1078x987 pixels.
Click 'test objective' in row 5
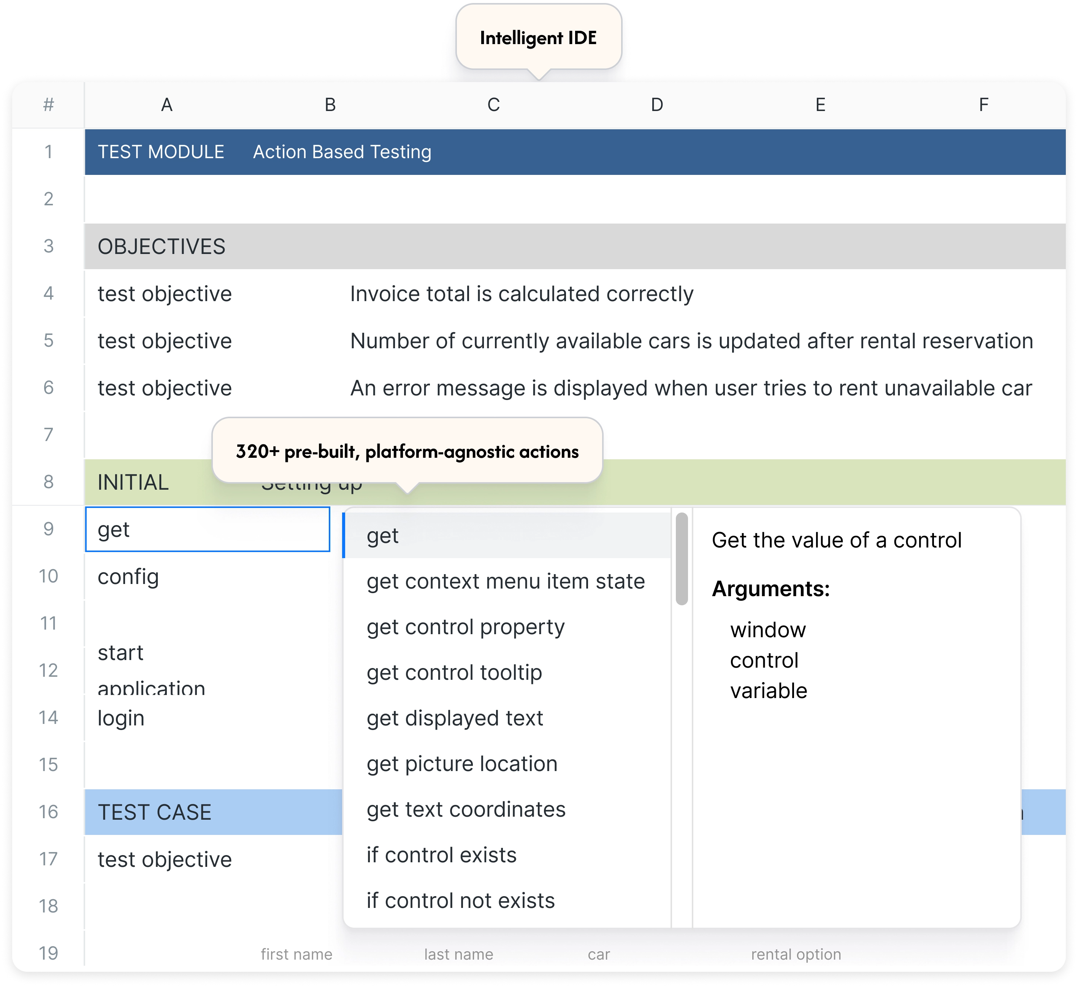tap(165, 341)
